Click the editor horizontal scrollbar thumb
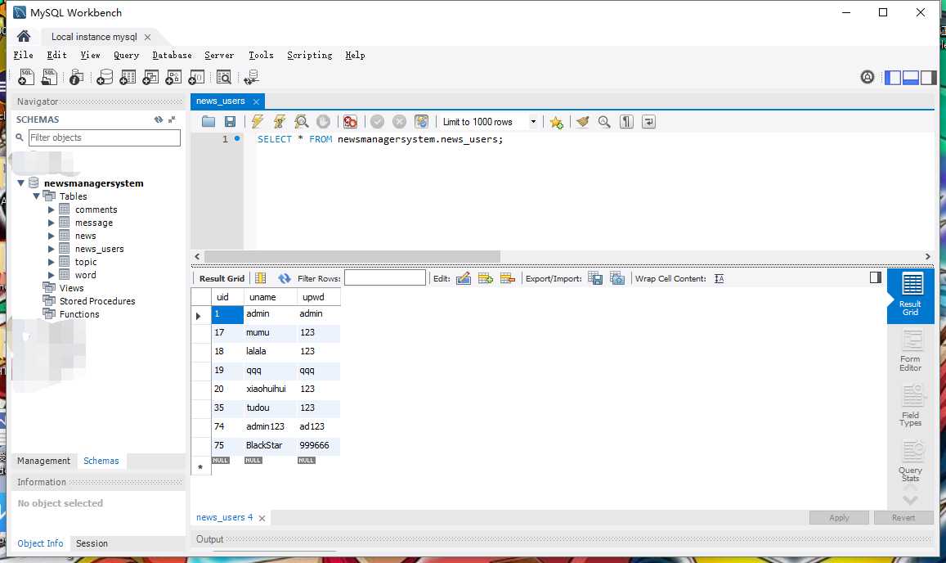The height and width of the screenshot is (563, 946). (352, 257)
